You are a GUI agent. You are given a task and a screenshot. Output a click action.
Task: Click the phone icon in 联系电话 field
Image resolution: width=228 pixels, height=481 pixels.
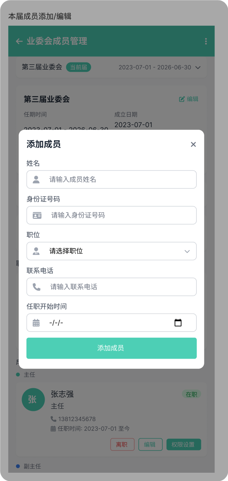[x=36, y=287]
